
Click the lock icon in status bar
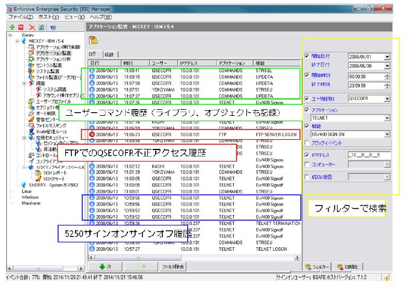pos(387,278)
